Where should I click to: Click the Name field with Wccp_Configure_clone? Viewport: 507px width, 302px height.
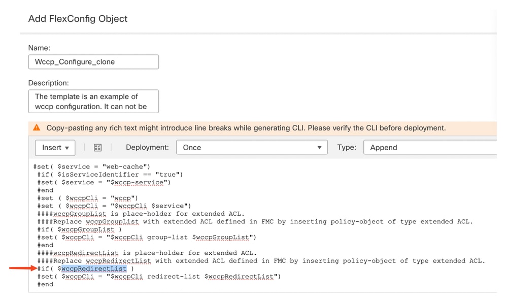(93, 62)
